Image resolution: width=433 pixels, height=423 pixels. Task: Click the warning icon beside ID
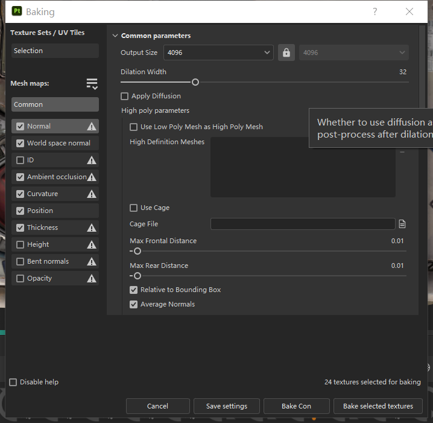coord(92,161)
